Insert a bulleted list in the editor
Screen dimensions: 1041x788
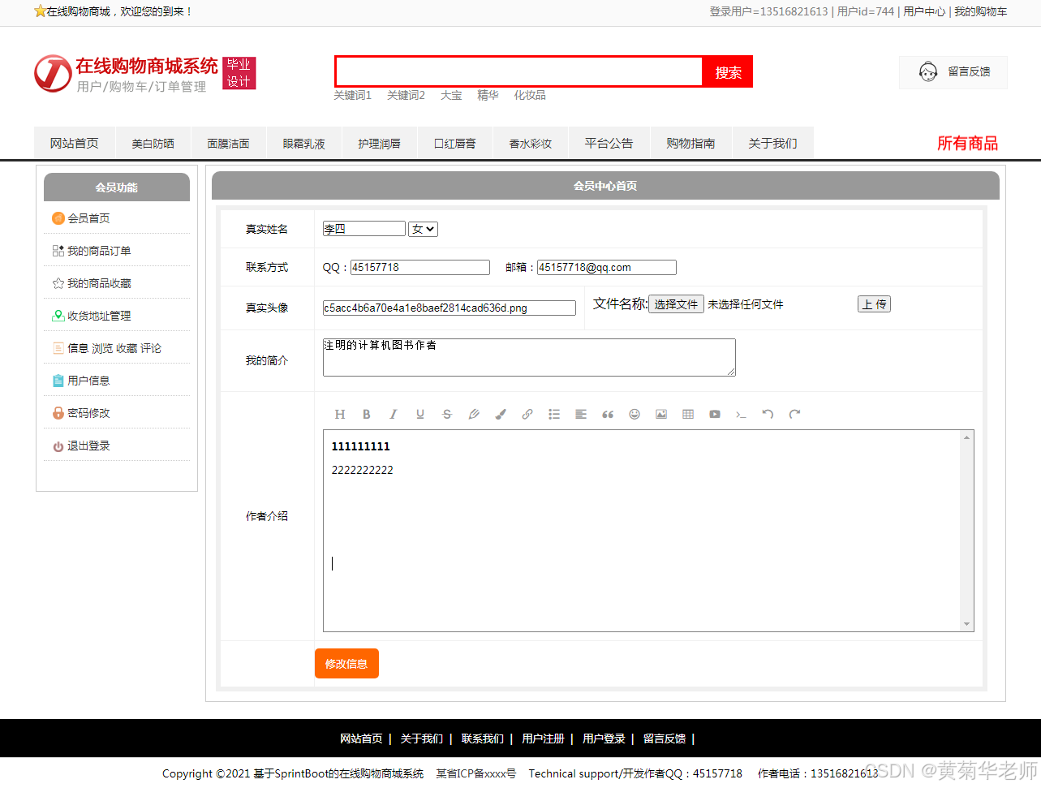554,414
